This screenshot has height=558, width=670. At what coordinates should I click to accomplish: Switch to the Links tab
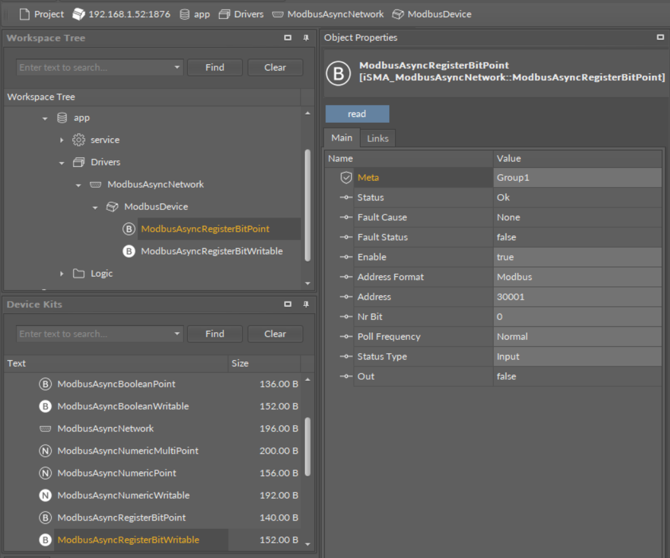(378, 138)
